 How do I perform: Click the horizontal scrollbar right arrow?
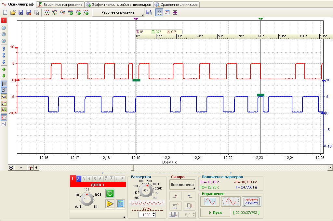330,168
